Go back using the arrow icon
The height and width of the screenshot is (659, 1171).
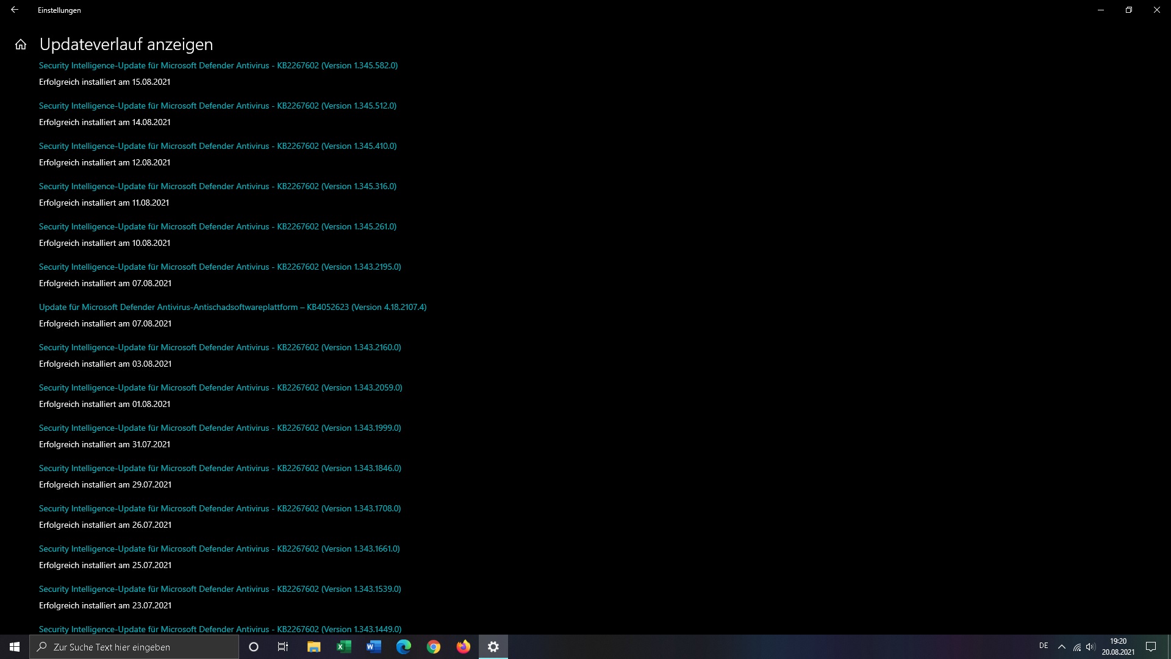click(15, 10)
